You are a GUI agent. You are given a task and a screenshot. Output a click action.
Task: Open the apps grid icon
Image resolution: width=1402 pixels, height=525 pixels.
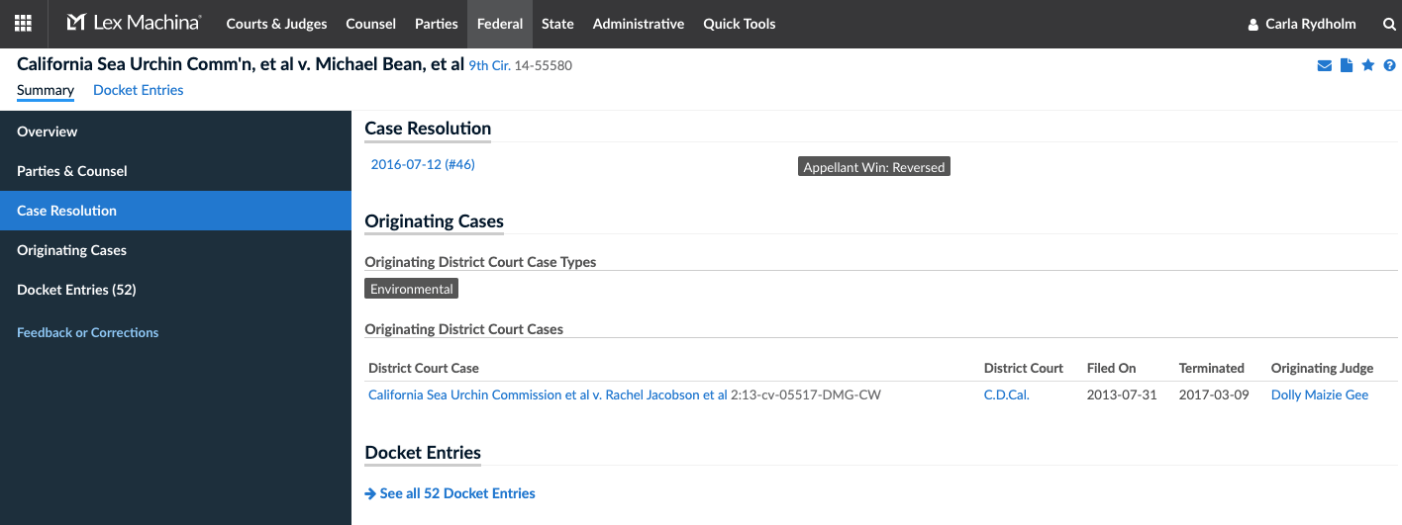(x=23, y=23)
